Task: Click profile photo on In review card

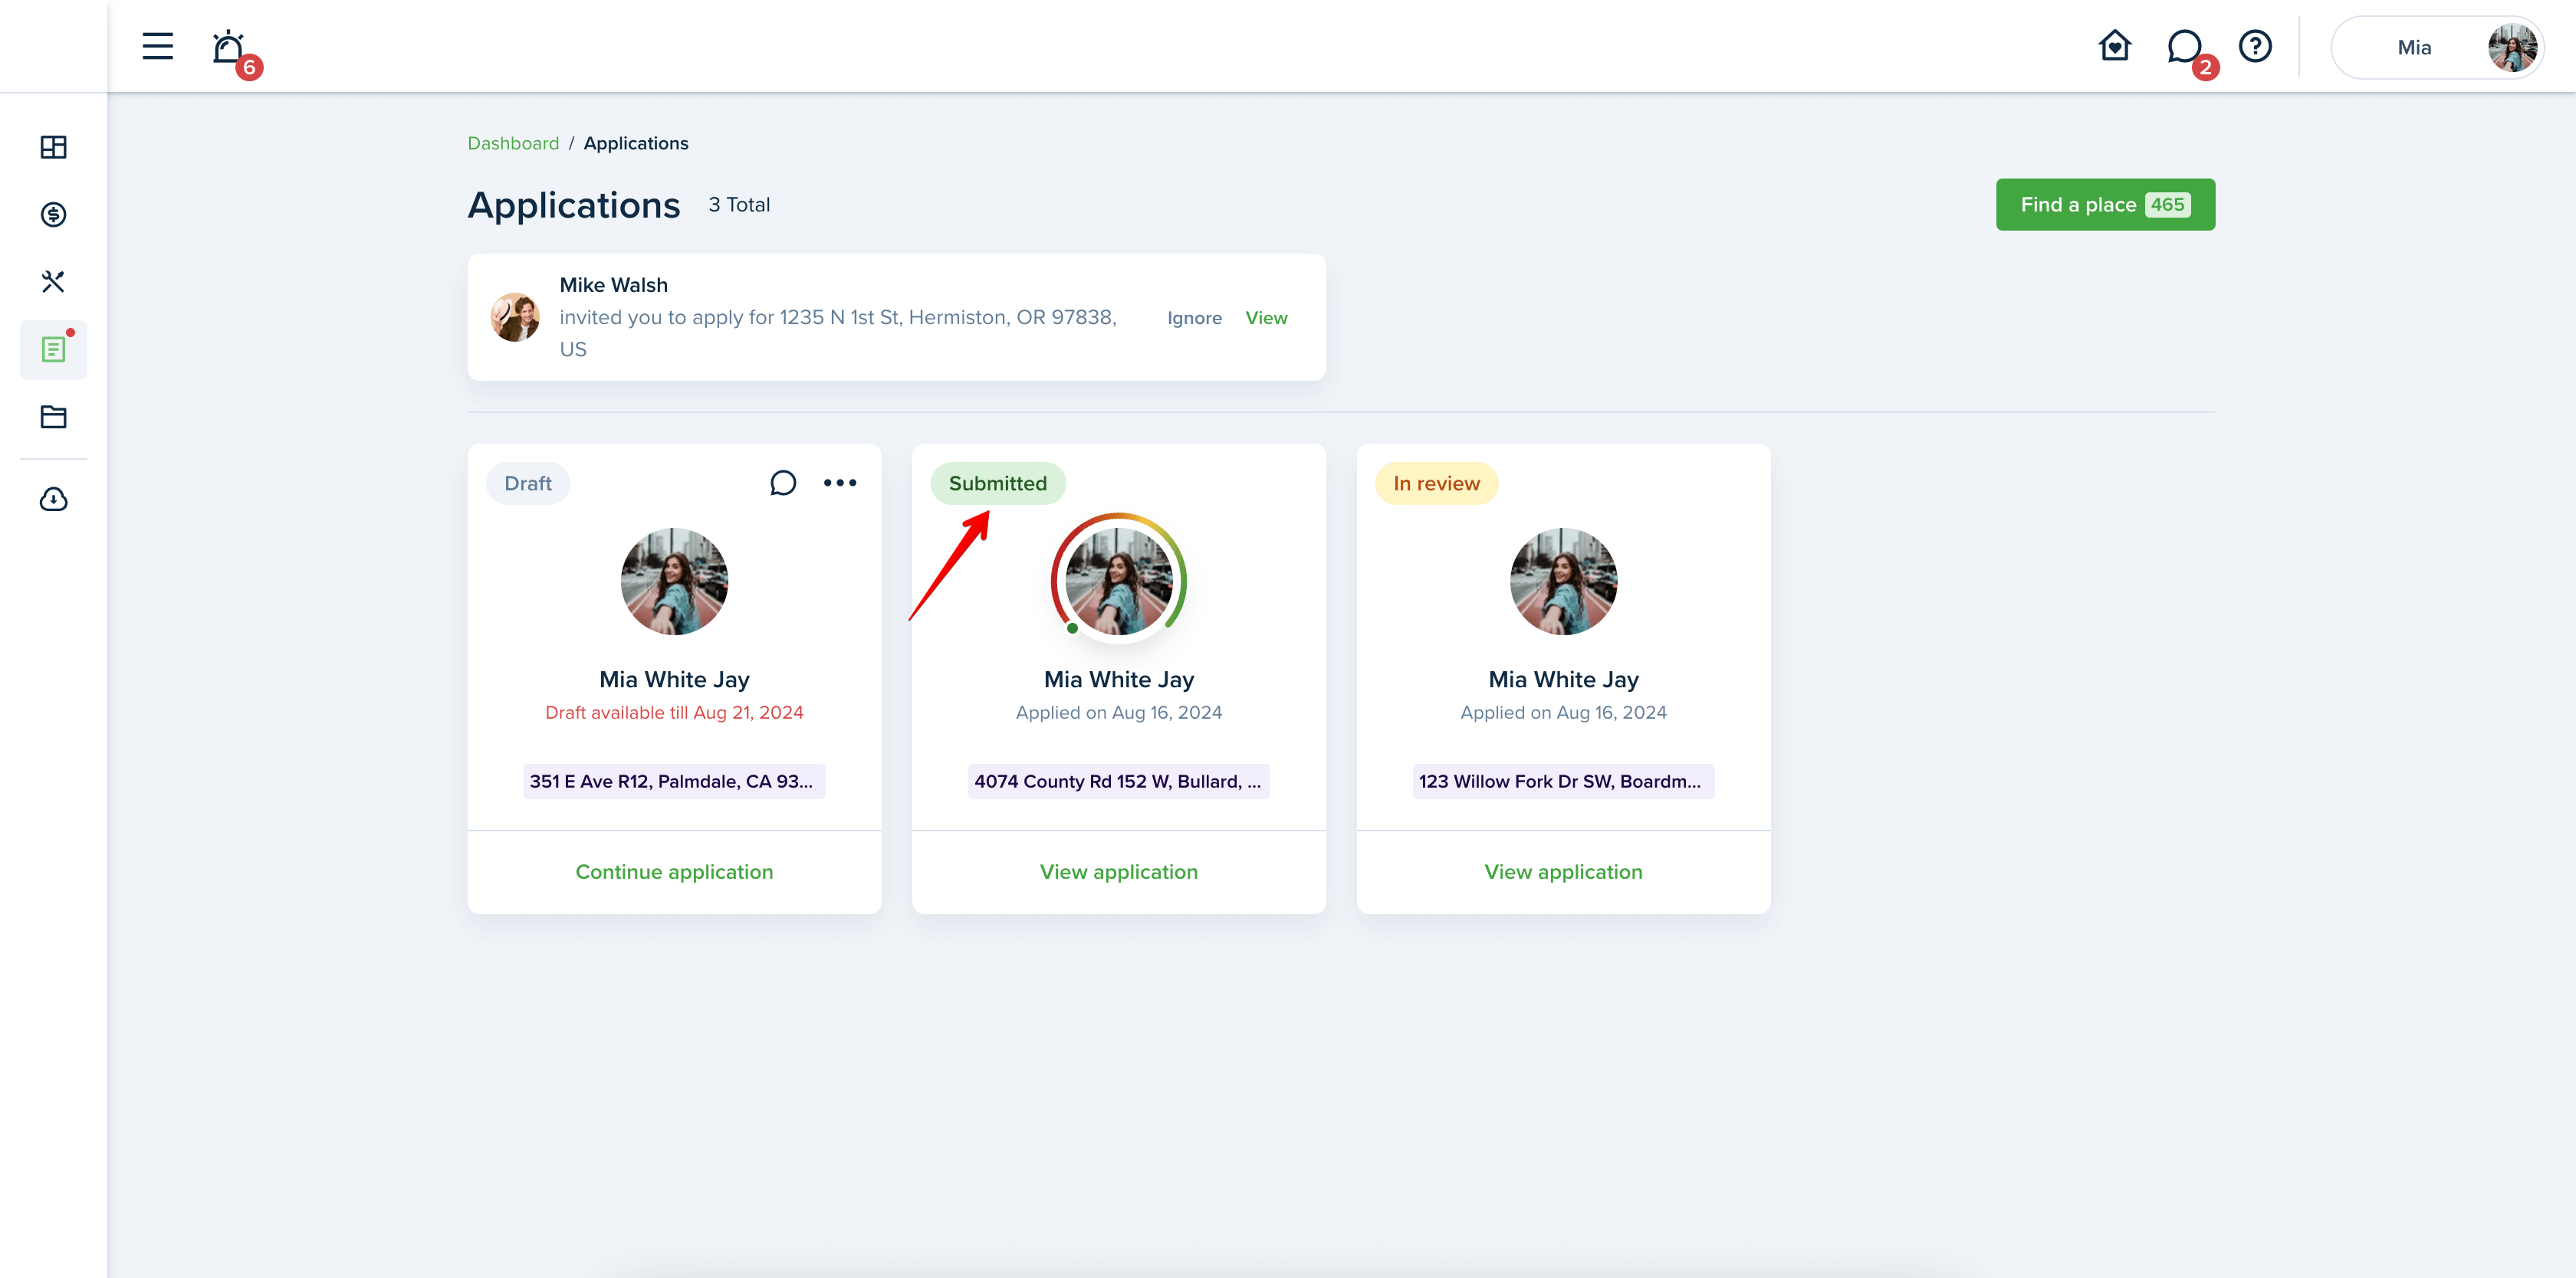Action: click(1562, 582)
